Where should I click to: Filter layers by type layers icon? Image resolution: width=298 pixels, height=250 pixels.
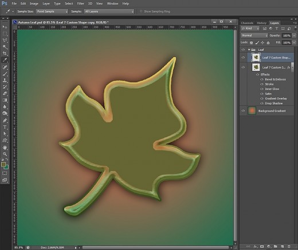coord(277,29)
